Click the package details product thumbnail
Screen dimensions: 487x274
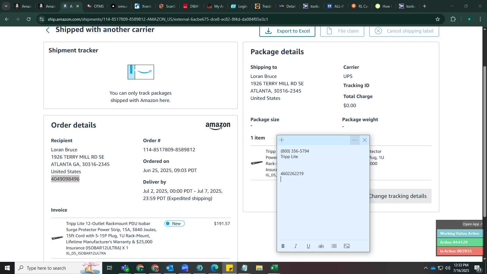(x=257, y=163)
